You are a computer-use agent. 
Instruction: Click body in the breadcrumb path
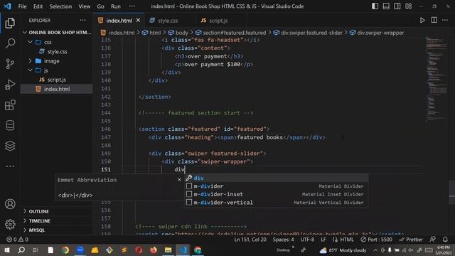[x=182, y=33]
